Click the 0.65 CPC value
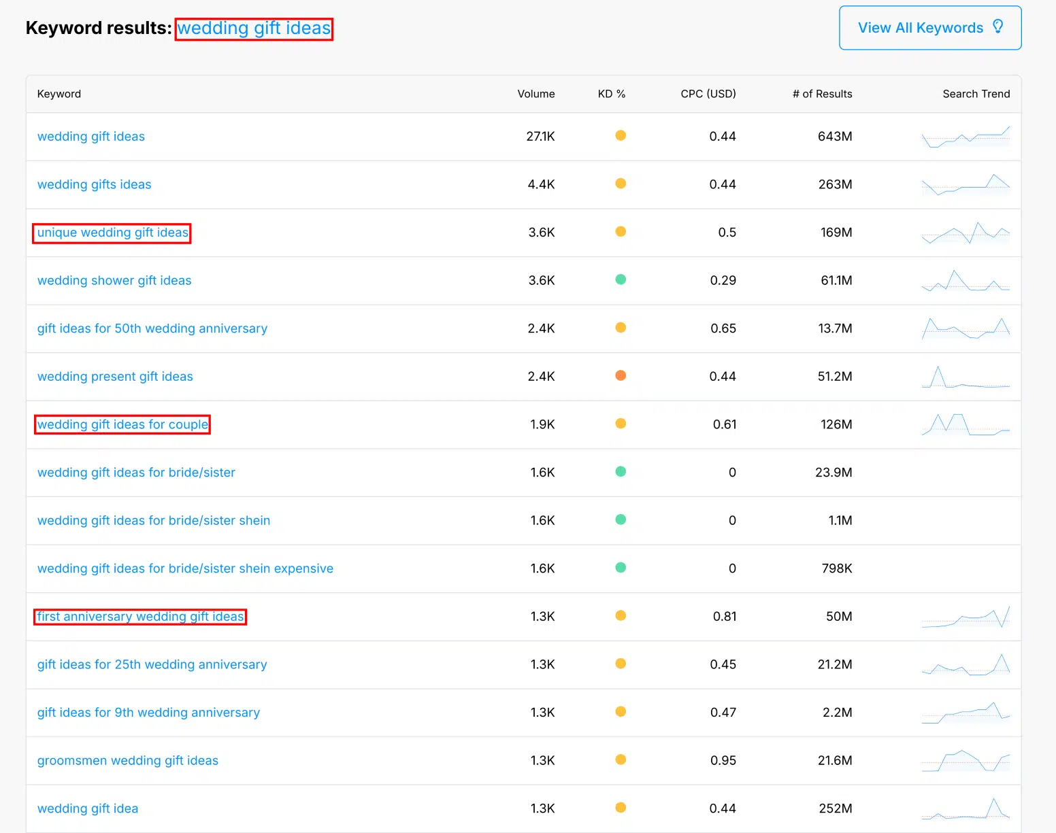This screenshot has height=833, width=1056. [723, 328]
